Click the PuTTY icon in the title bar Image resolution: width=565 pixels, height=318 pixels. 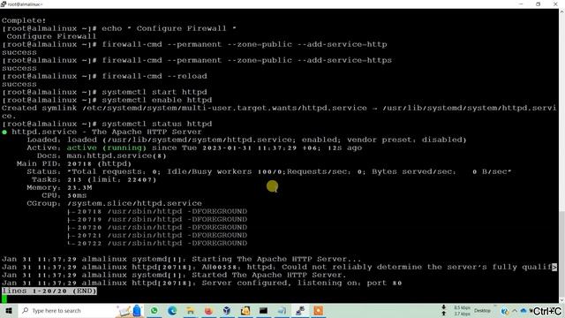(4, 4)
